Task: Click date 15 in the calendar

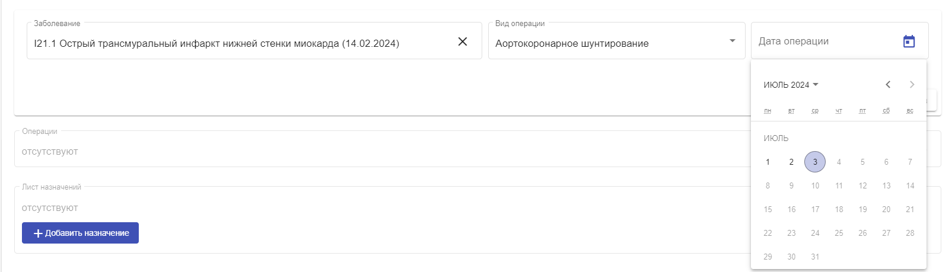Action: point(768,209)
